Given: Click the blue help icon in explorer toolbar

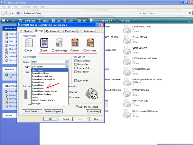Looking at the screenshot, I should [189, 21].
